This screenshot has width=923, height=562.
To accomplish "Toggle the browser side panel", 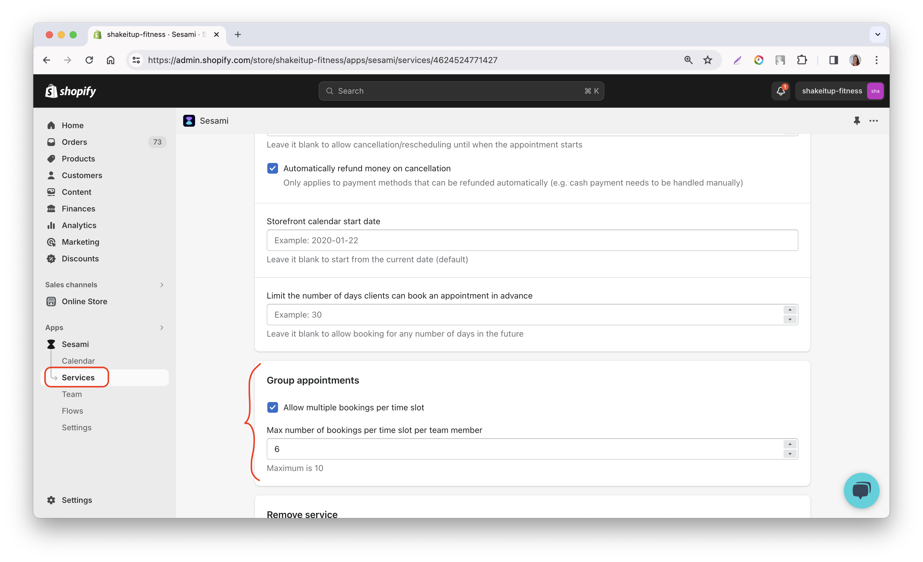I will pos(833,60).
